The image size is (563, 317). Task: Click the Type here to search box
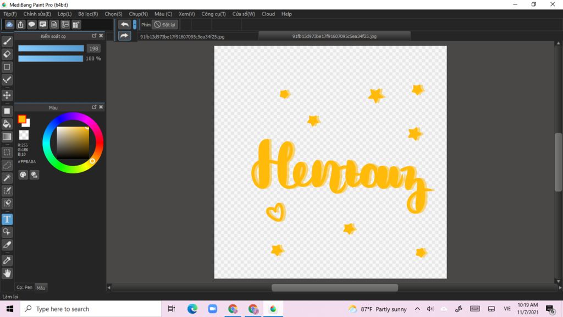(x=91, y=309)
